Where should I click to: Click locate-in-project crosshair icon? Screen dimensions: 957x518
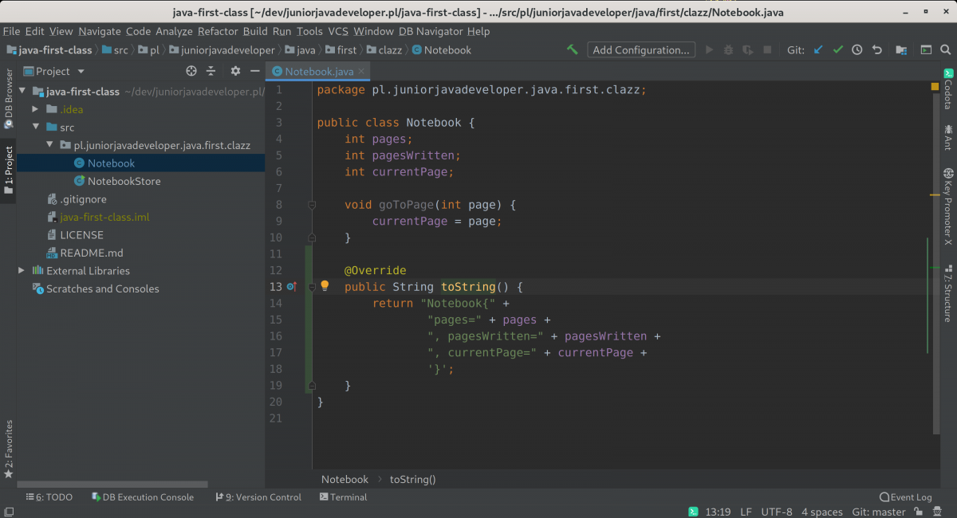pos(191,71)
